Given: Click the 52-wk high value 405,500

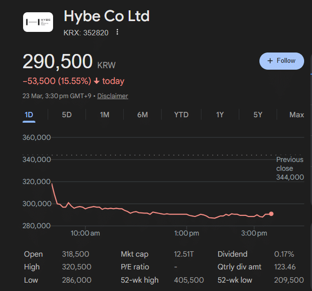Looking at the screenshot, I should pyautogui.click(x=189, y=280).
